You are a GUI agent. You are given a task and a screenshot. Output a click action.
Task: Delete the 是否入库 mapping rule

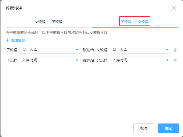pyautogui.click(x=175, y=50)
